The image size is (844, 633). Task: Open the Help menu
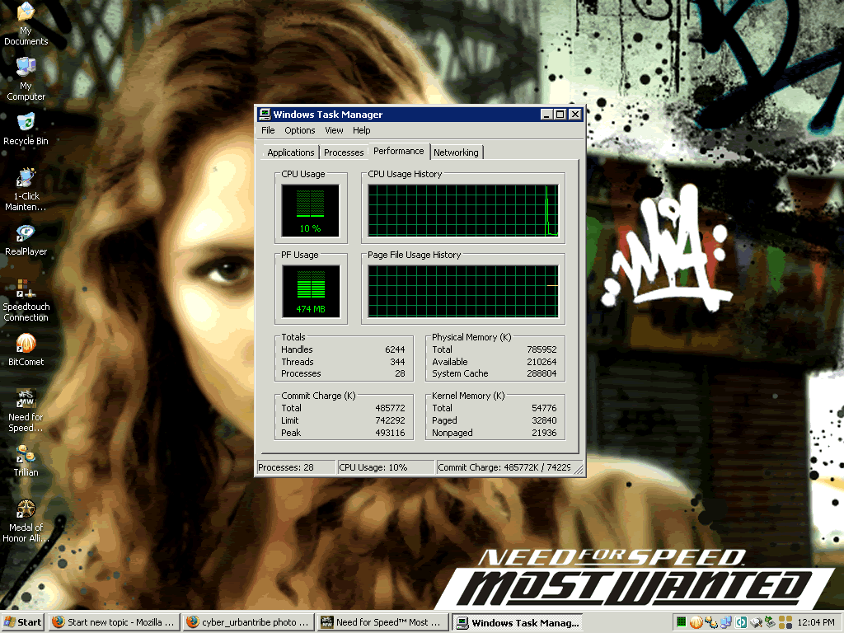tap(362, 130)
